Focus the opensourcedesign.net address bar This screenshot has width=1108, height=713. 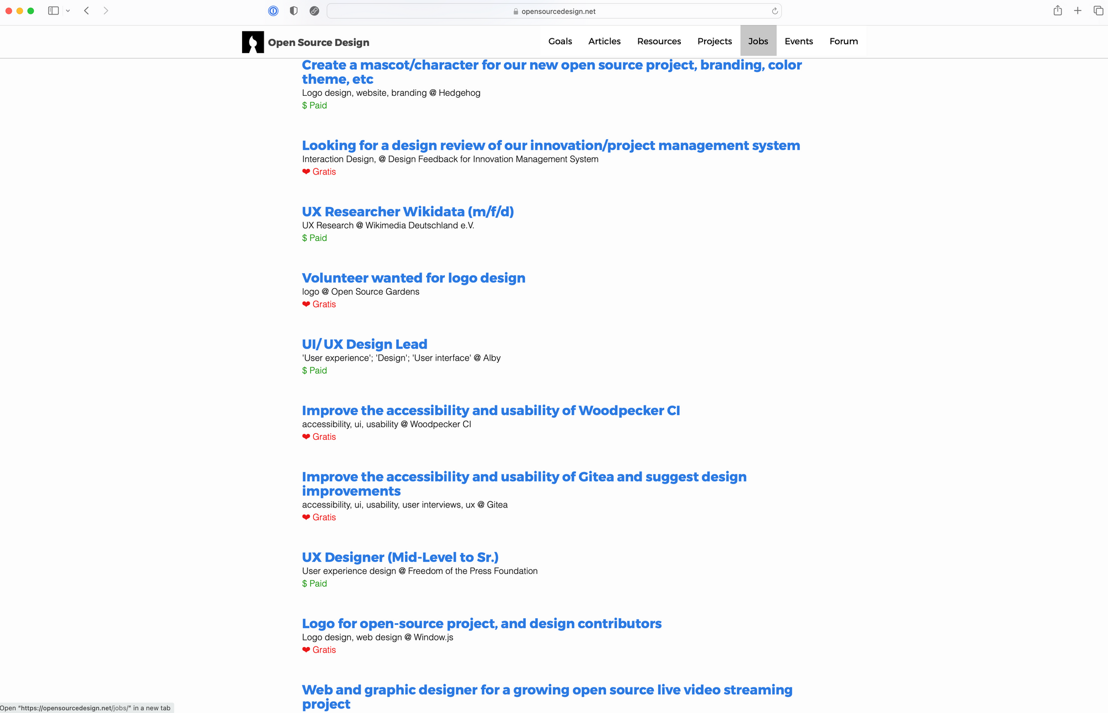coord(554,11)
